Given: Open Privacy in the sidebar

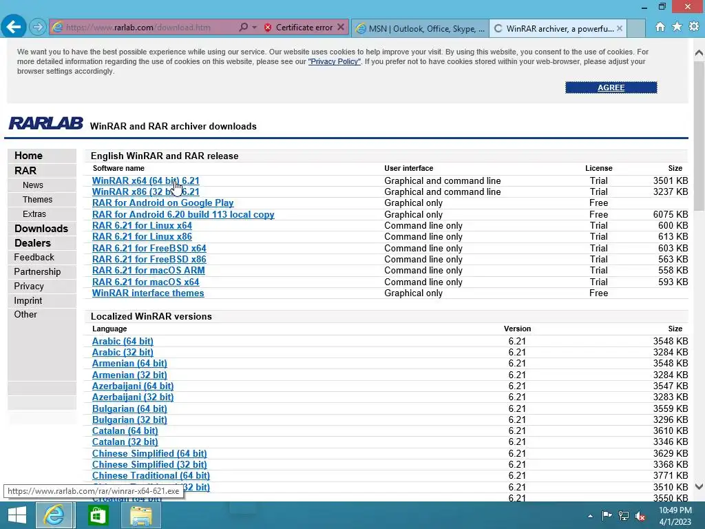Looking at the screenshot, I should [x=29, y=286].
